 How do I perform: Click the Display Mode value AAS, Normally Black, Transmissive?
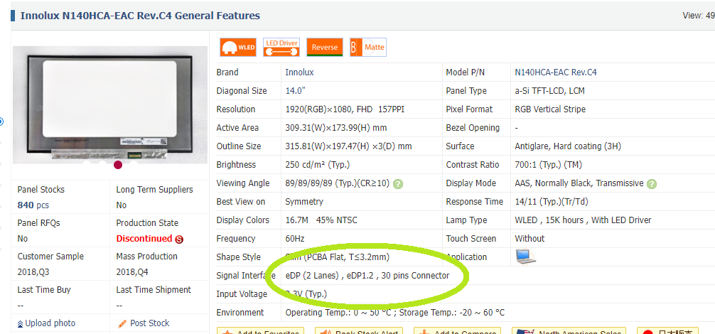pyautogui.click(x=579, y=183)
